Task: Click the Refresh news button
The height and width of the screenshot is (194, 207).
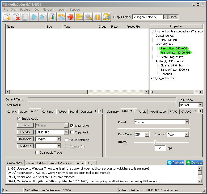Action: 176,163
